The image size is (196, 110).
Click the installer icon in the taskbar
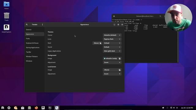43,108
